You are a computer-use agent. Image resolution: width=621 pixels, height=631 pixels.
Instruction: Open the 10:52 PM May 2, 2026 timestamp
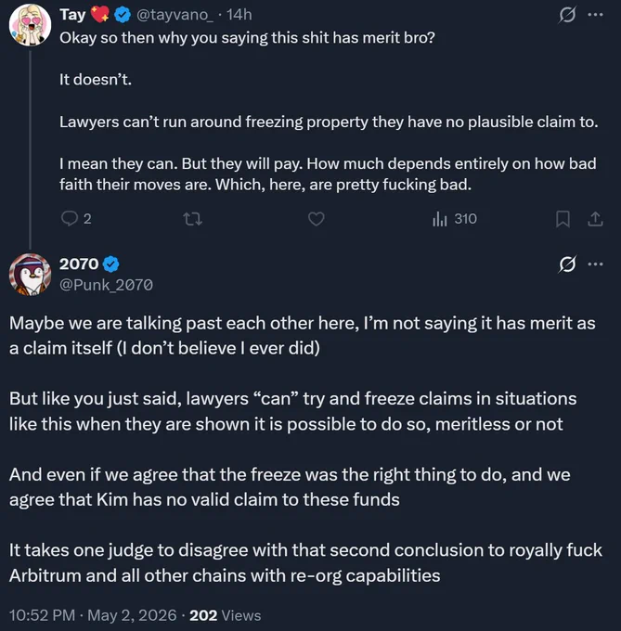tap(93, 615)
